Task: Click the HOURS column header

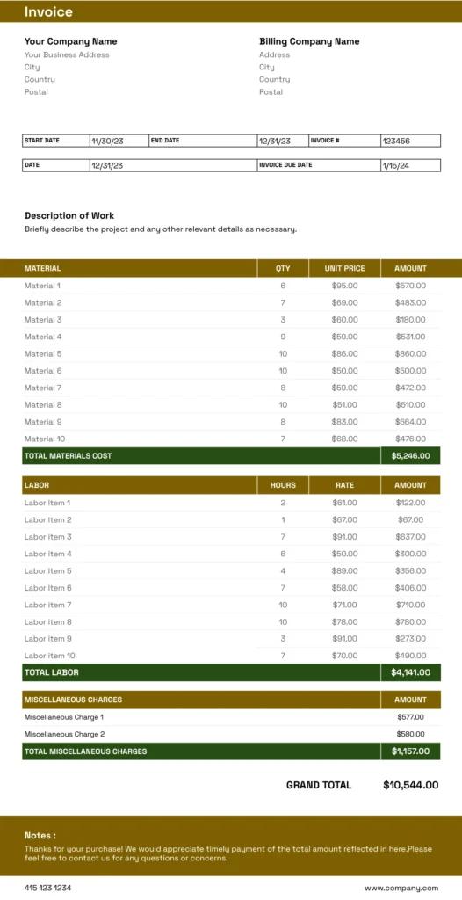Action: pyautogui.click(x=283, y=485)
